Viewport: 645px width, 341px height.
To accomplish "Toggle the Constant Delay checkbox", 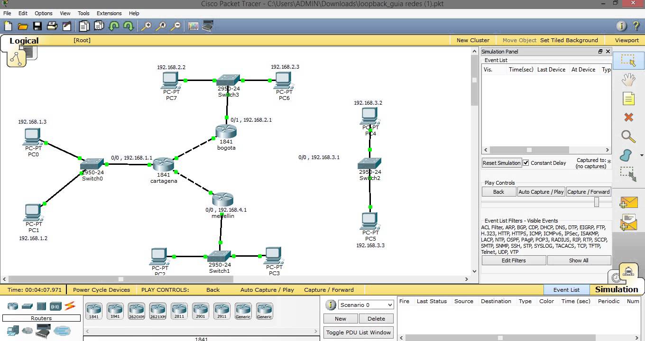I will point(526,162).
